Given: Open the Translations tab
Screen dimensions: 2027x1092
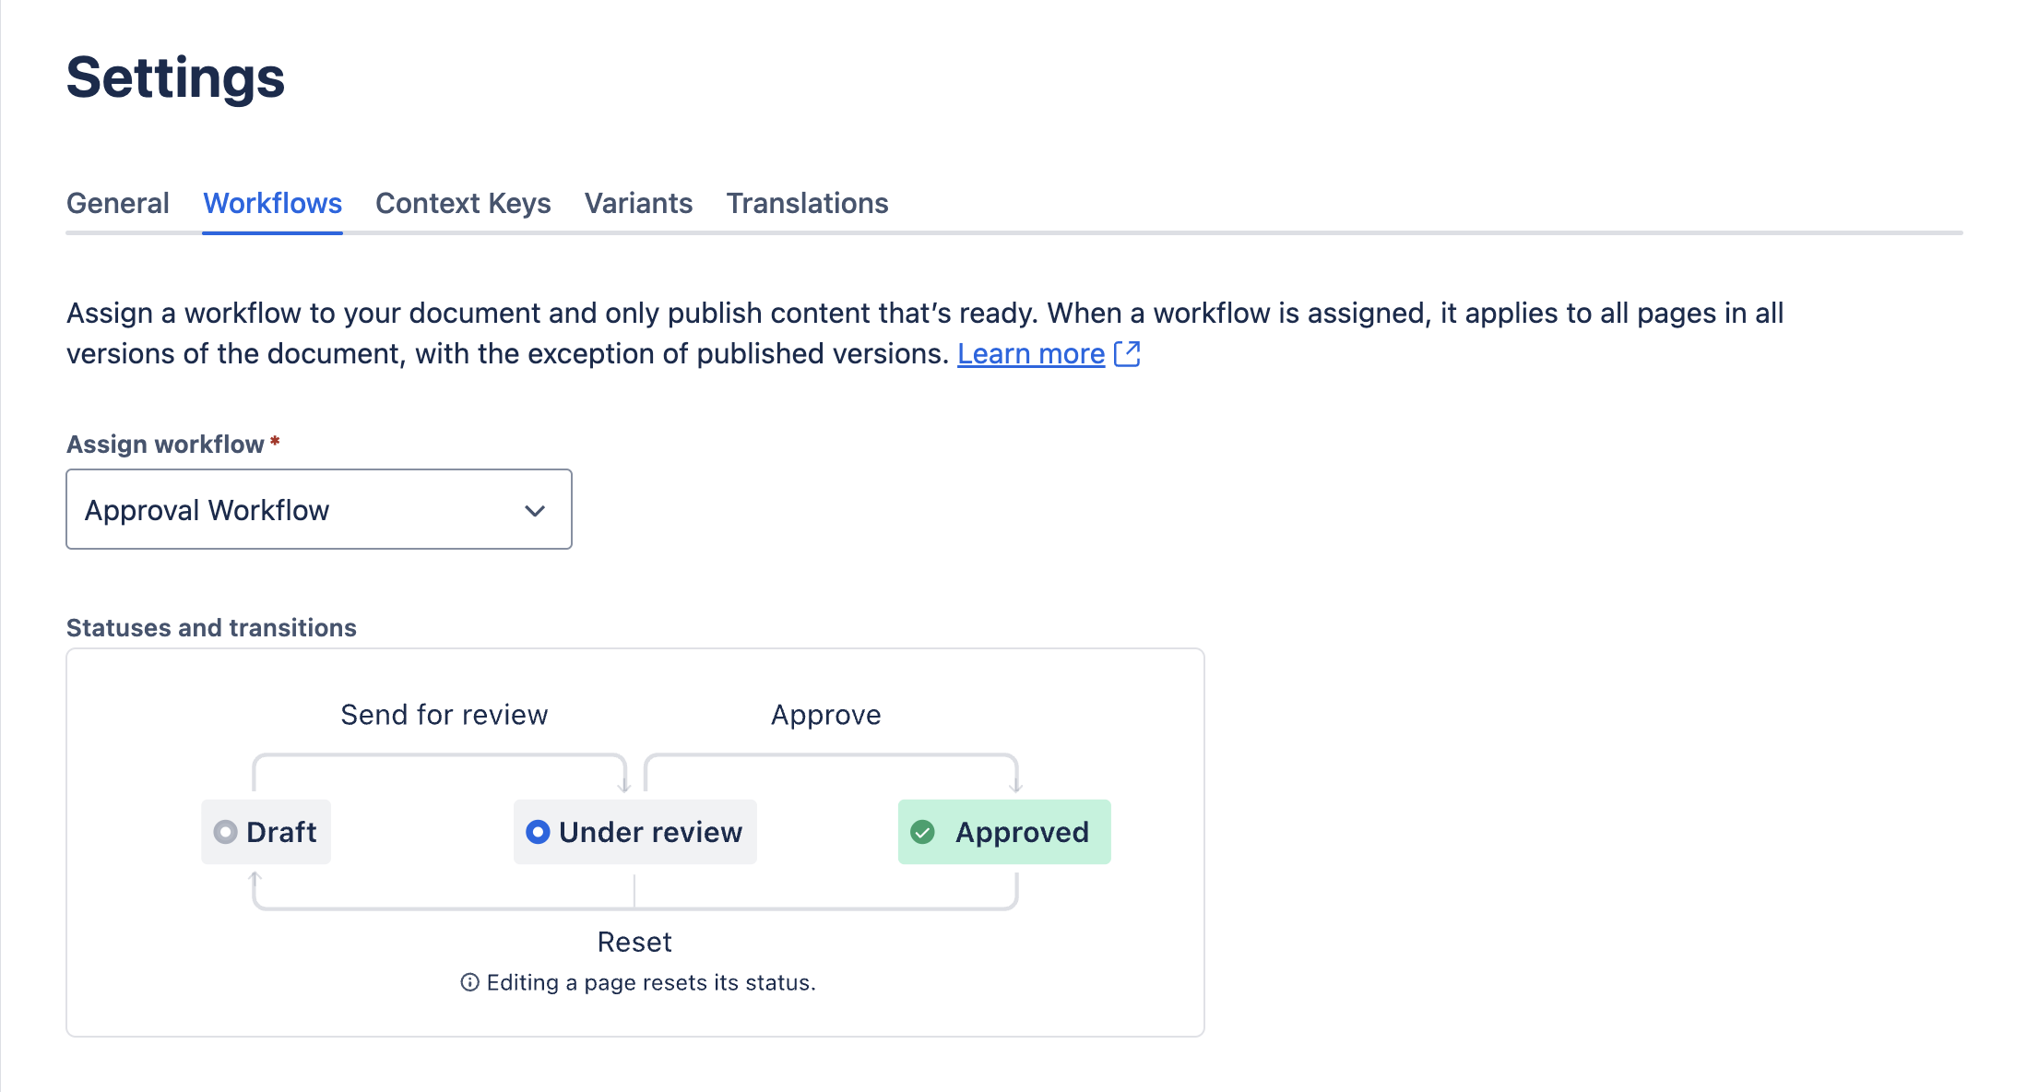Looking at the screenshot, I should [x=807, y=203].
